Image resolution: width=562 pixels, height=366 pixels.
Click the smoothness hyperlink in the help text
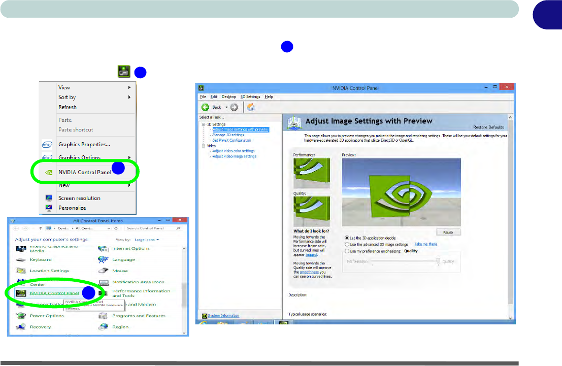(x=309, y=272)
